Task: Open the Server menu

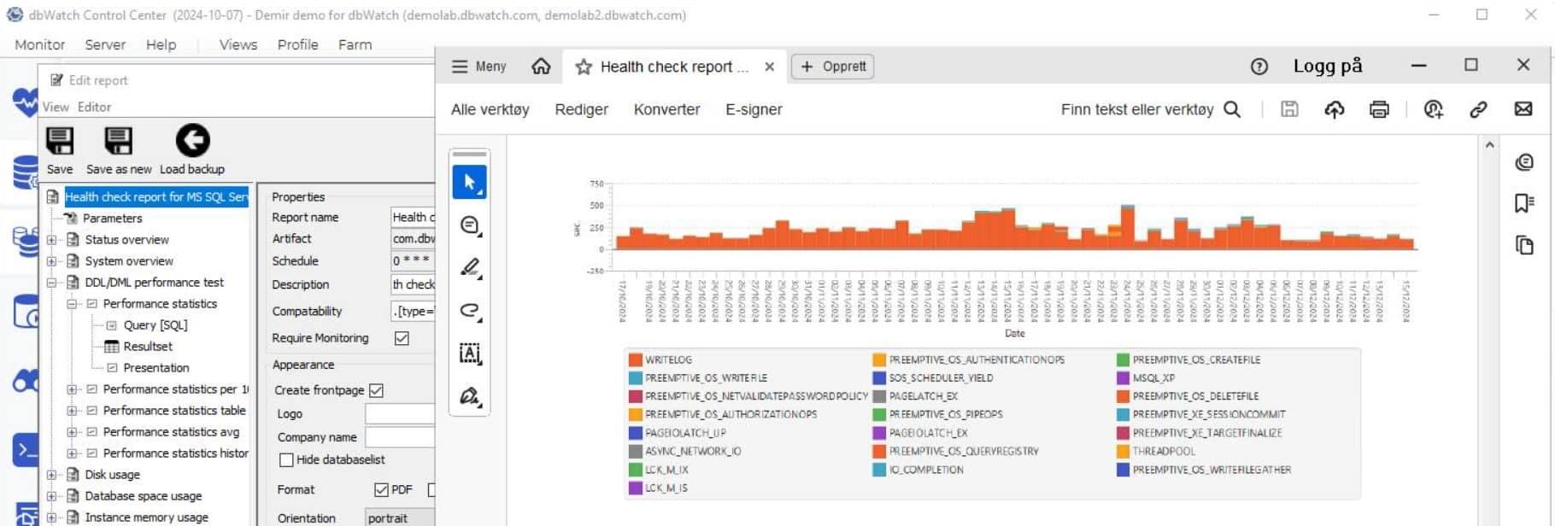Action: pyautogui.click(x=105, y=45)
